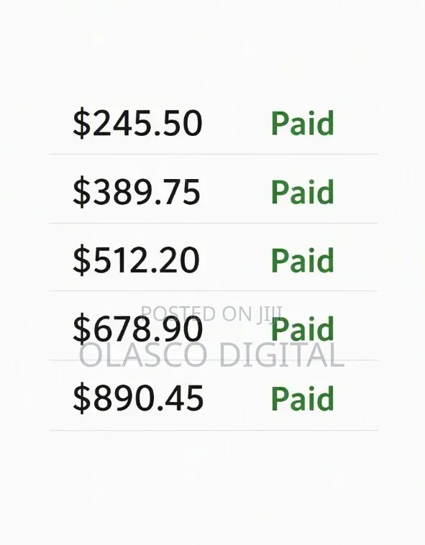Select the Paid status beside $512.20
Screen dimensions: 425x545
tap(302, 260)
